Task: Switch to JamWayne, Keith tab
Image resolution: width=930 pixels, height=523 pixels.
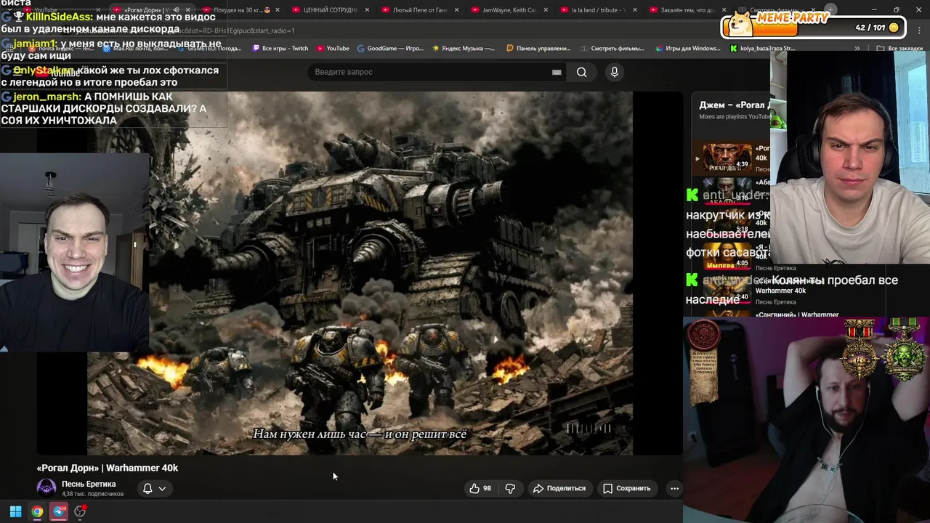Action: (x=509, y=10)
